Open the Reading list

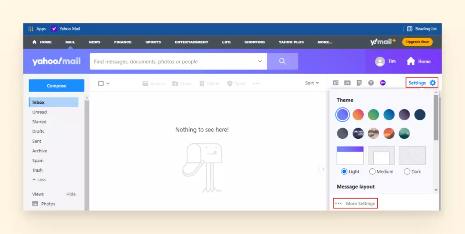click(x=422, y=29)
